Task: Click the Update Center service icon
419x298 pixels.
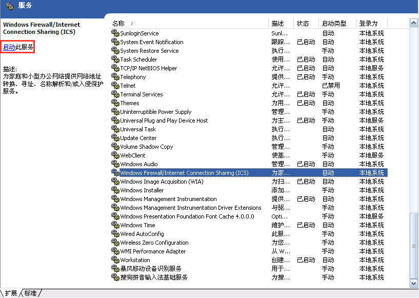Action: click(115, 138)
